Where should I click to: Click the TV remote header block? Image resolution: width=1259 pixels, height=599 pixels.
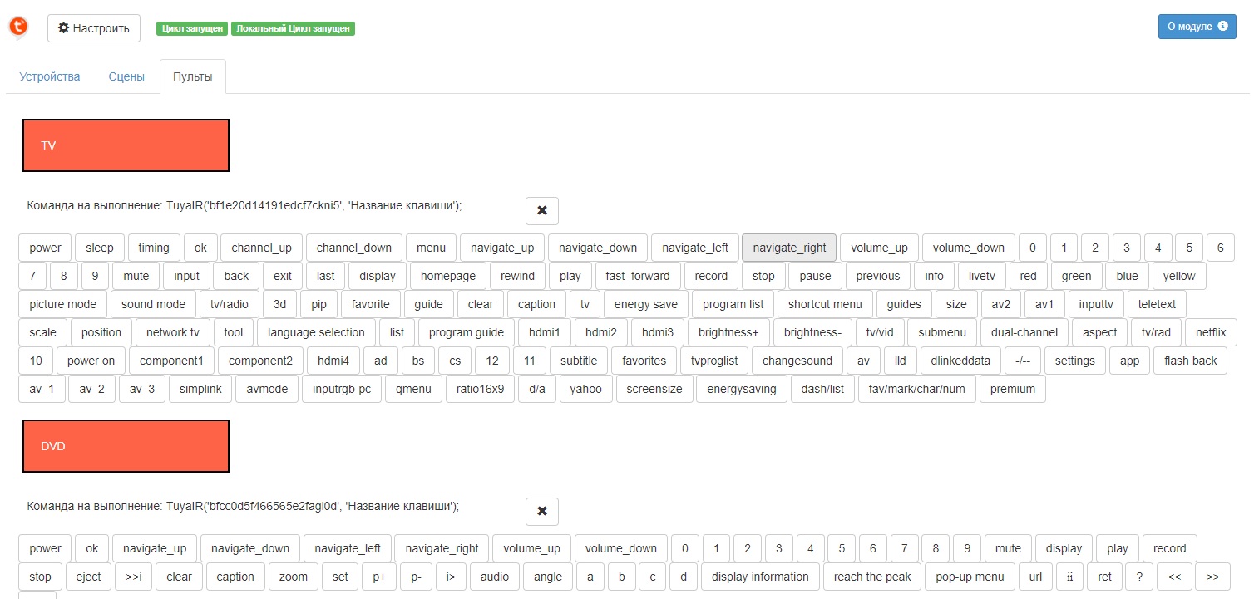point(126,145)
